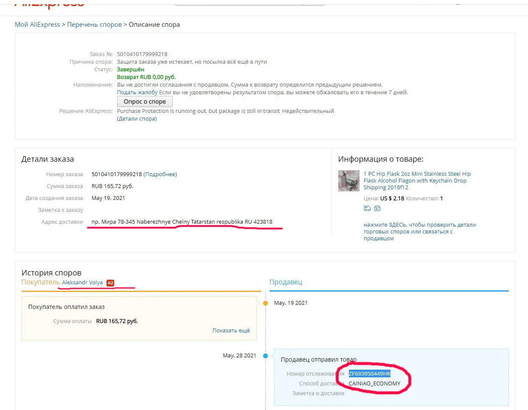Click the May. 28 2021 timeline date
The image size is (528, 410).
click(x=239, y=356)
